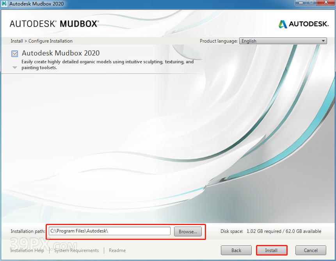
Task: Cancel the installation
Action: click(x=311, y=250)
